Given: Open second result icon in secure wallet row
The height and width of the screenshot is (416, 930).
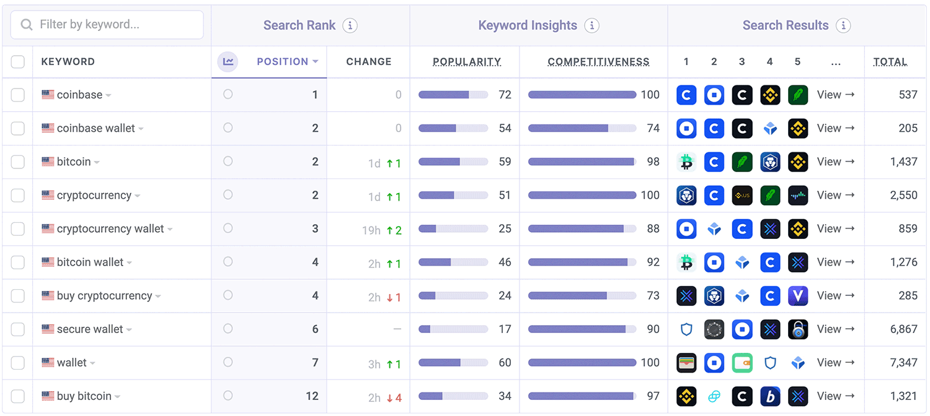Looking at the screenshot, I should tap(714, 329).
